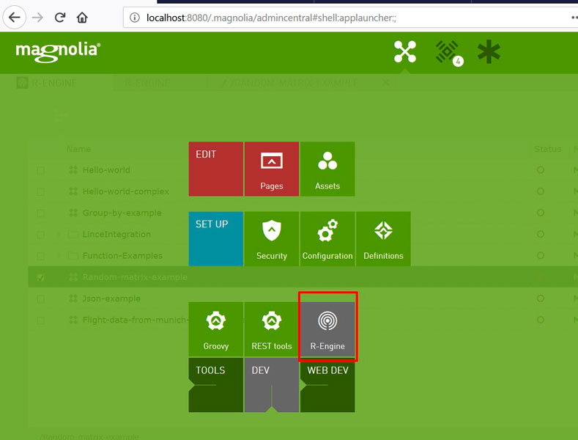Select the Random-matrix-example row
Screen dimensions: 578x440
click(303, 277)
